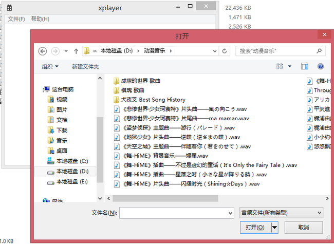Expand the arrow after 动漫音乐 breadcrumb
Viewport: 334px width, 244px height.
tap(171, 51)
